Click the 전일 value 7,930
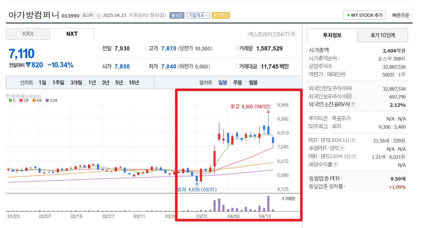The height and width of the screenshot is (228, 438). point(122,49)
